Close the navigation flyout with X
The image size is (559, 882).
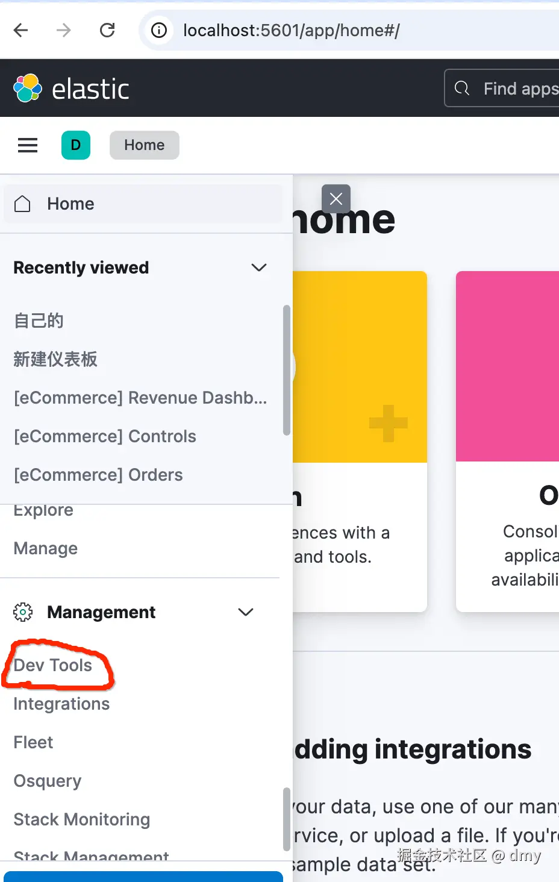336,199
